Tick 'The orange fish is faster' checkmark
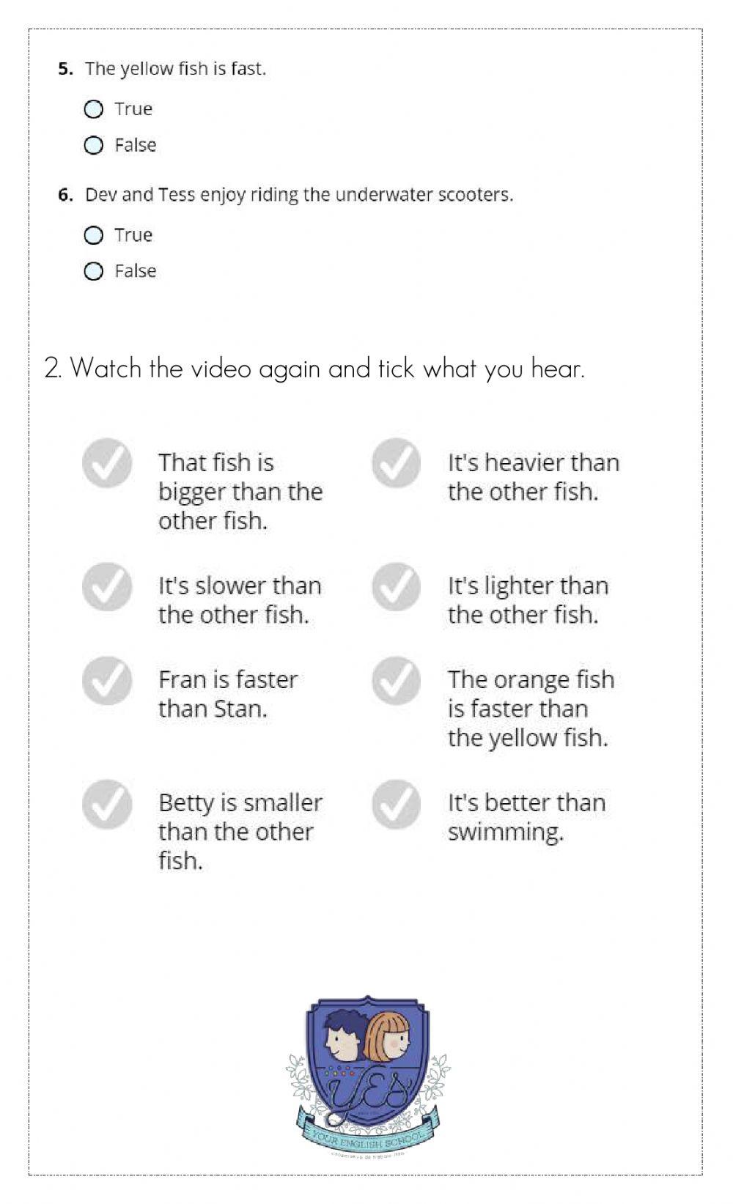This screenshot has height=1204, width=733. (397, 680)
